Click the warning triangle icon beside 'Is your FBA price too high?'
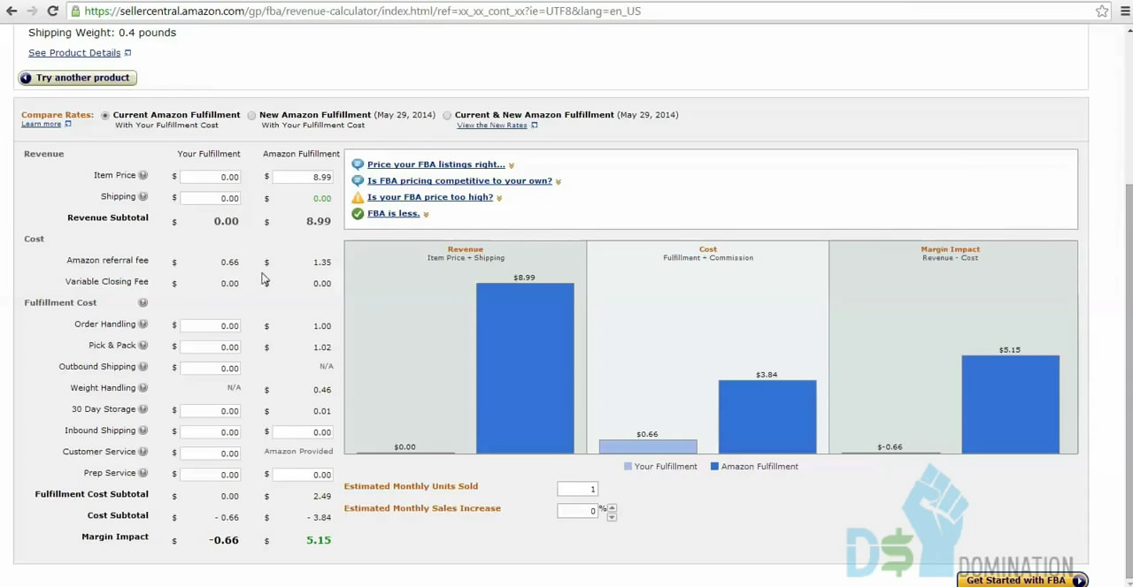 358,197
